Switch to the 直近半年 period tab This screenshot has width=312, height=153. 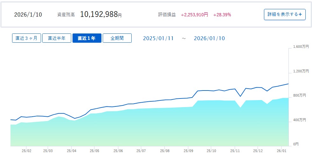(x=57, y=38)
